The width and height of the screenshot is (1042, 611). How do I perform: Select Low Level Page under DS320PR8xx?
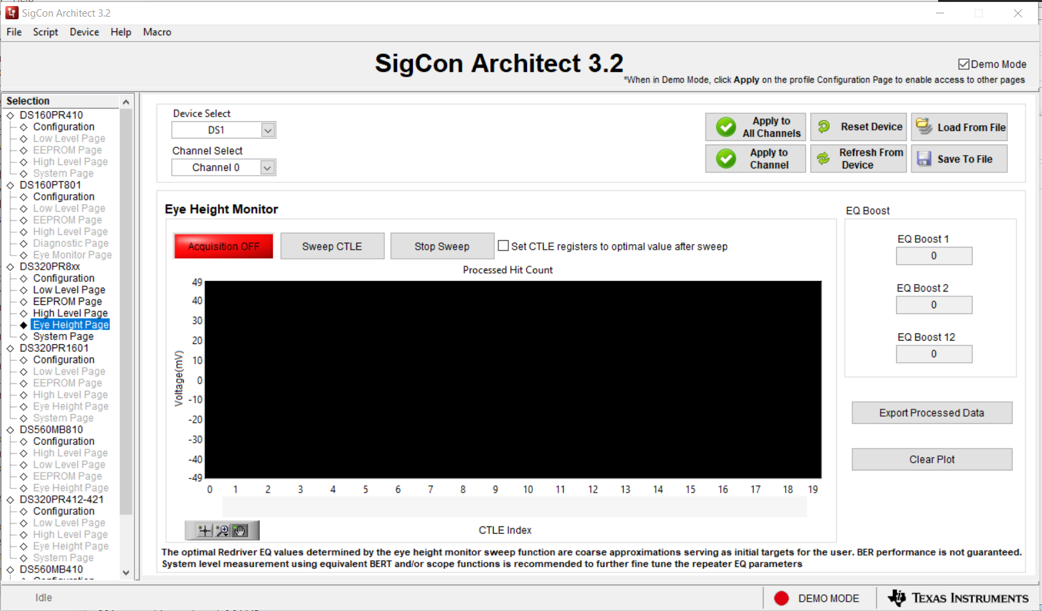point(69,290)
